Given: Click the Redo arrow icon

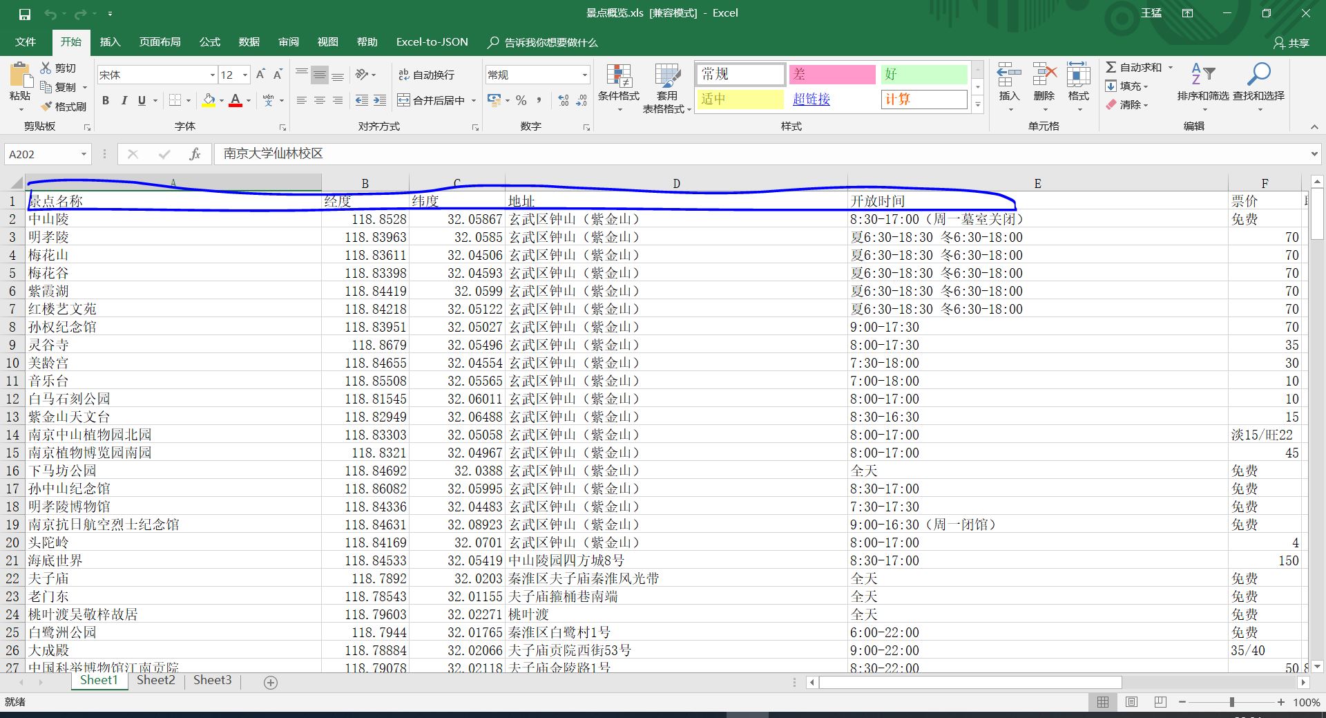Looking at the screenshot, I should (x=80, y=14).
